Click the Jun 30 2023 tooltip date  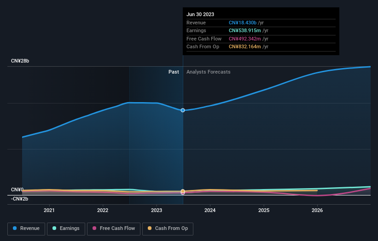200,14
